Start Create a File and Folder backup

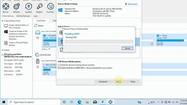(x=18, y=44)
